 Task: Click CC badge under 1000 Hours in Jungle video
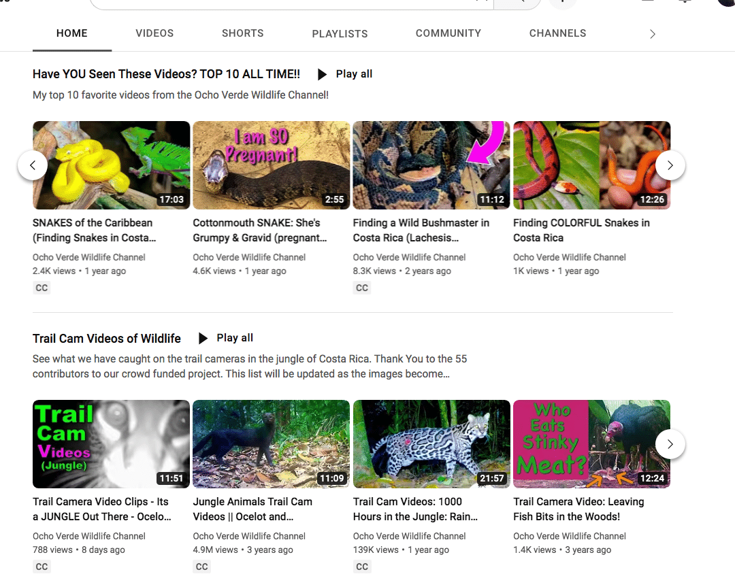pos(362,567)
